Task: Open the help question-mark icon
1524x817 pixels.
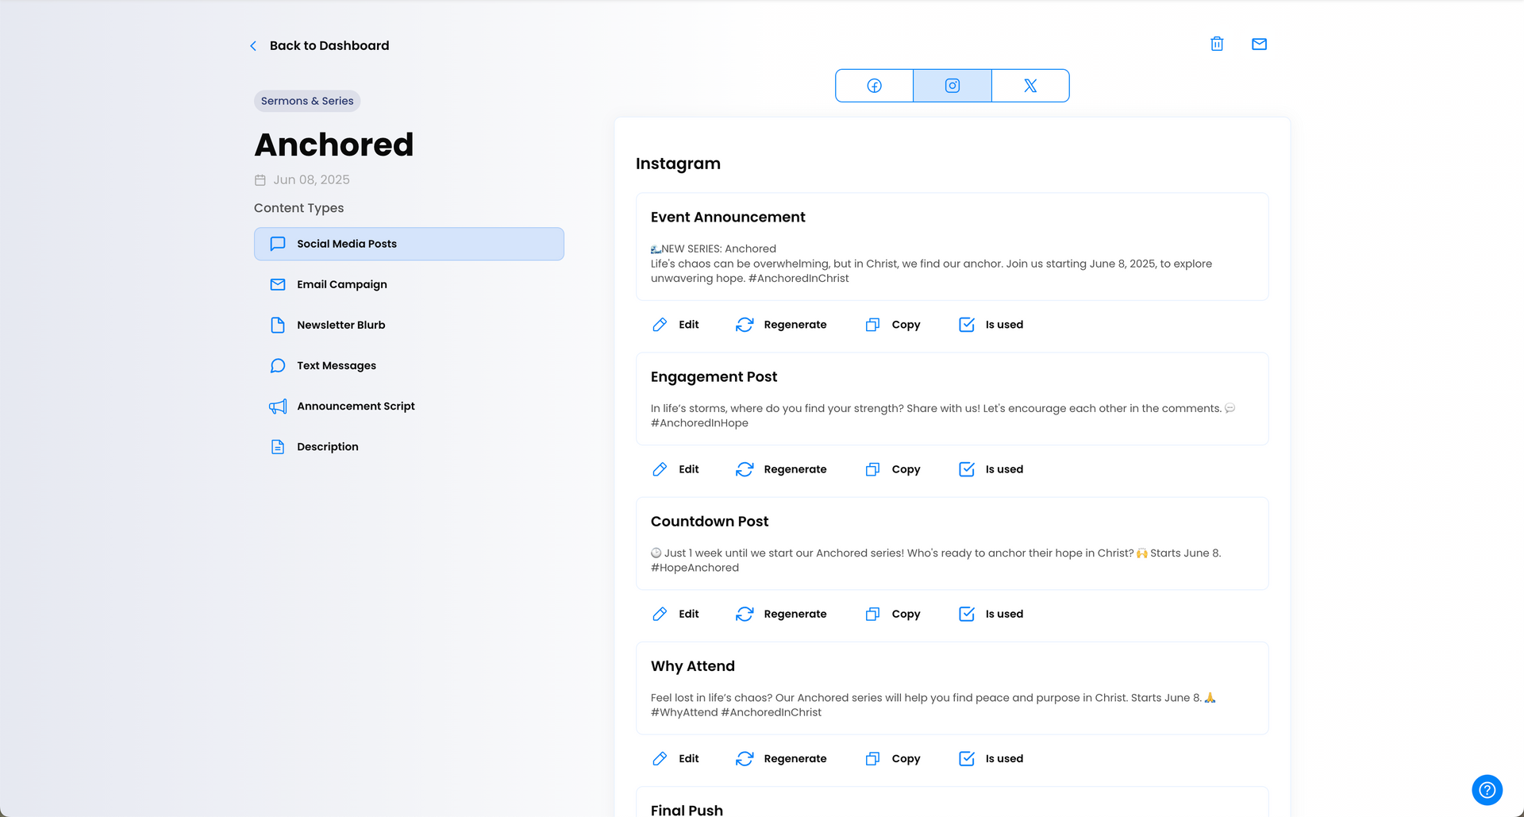Action: pyautogui.click(x=1487, y=790)
